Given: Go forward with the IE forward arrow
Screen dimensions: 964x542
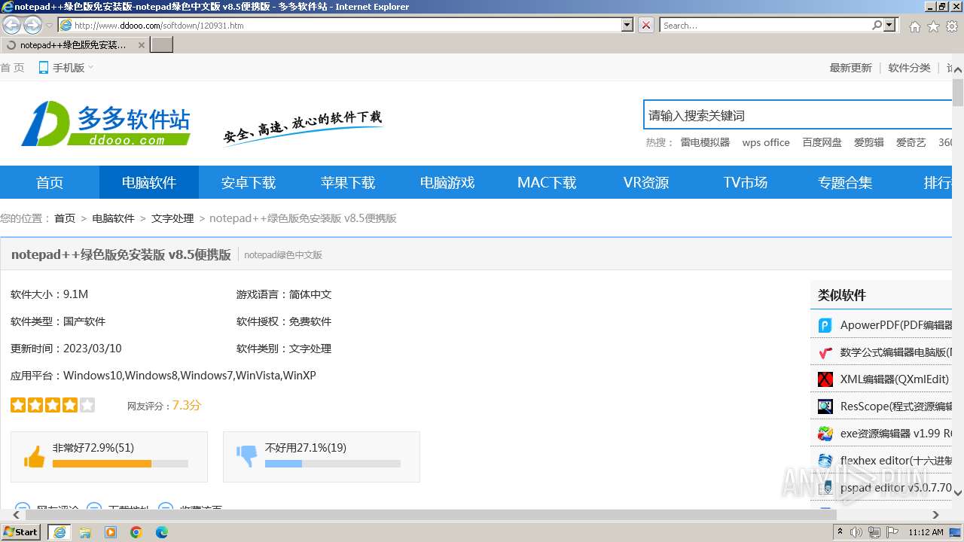Looking at the screenshot, I should pyautogui.click(x=32, y=25).
